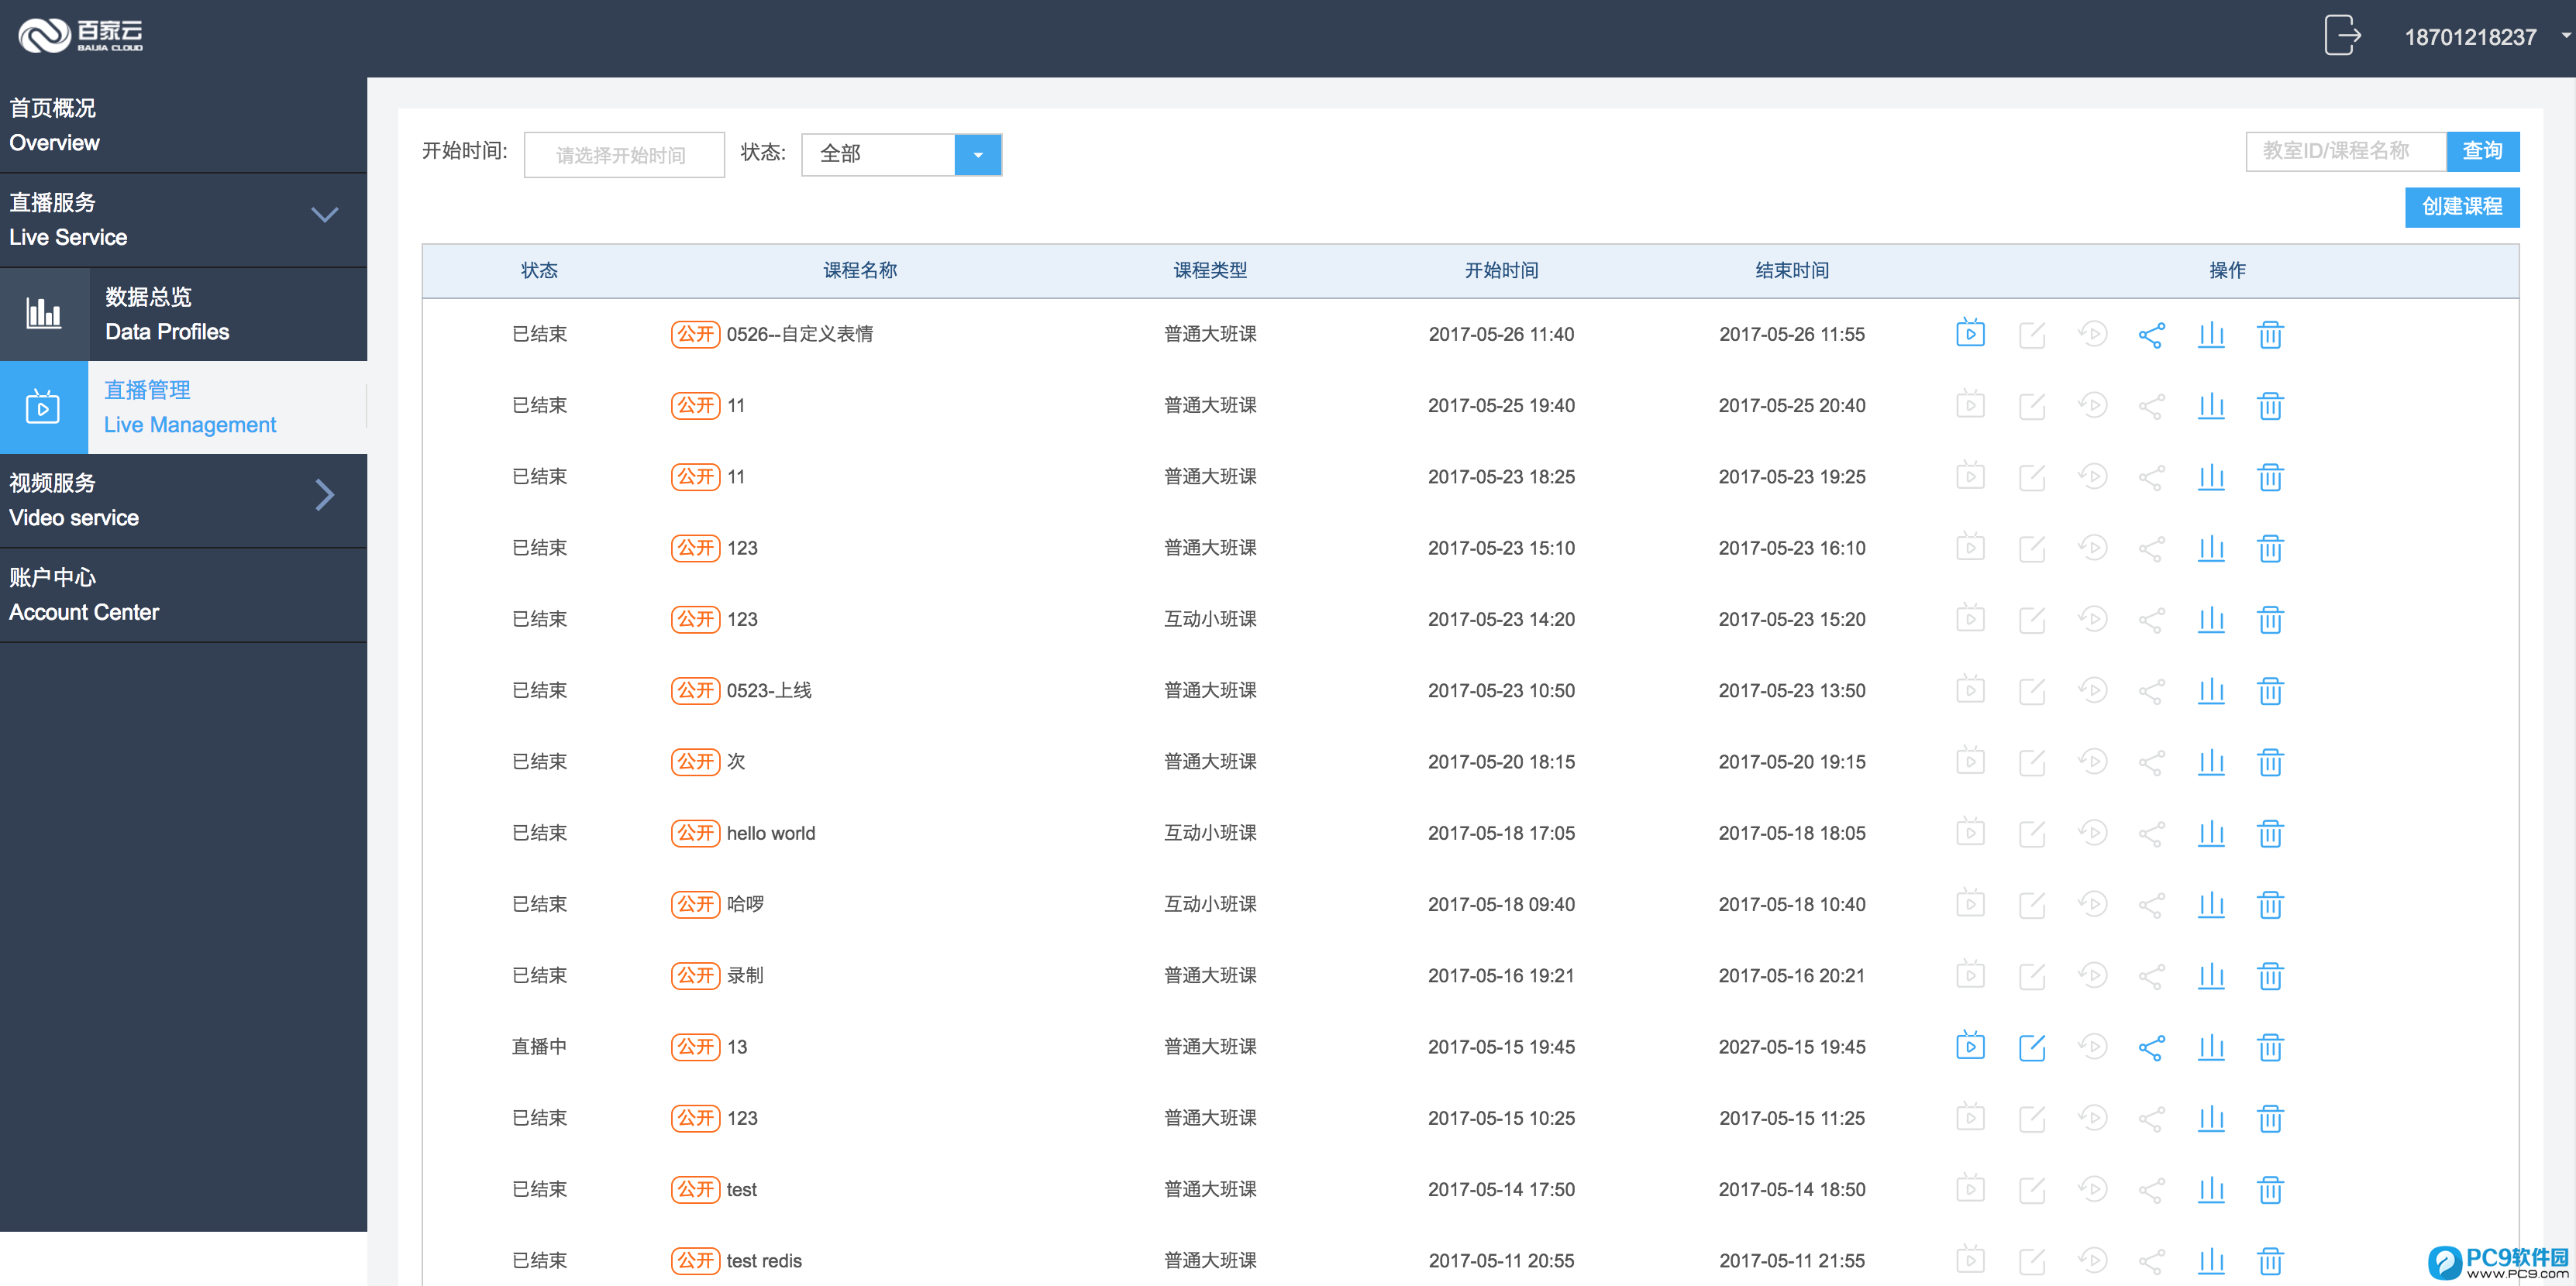Delete the hello world course

pyautogui.click(x=2270, y=833)
